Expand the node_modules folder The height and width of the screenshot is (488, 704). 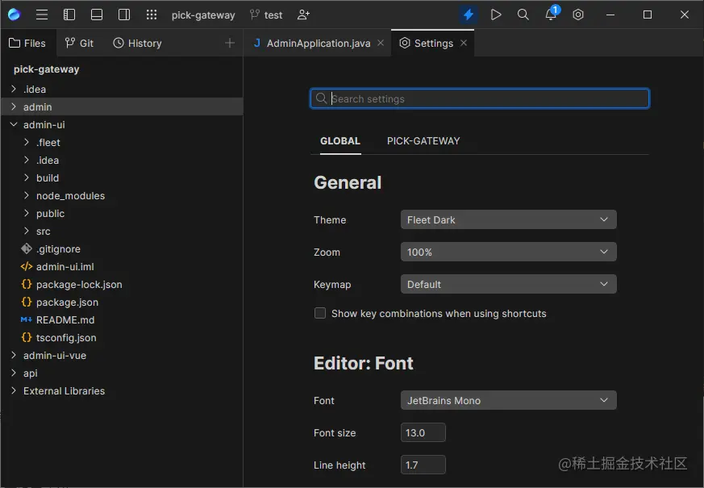(27, 195)
